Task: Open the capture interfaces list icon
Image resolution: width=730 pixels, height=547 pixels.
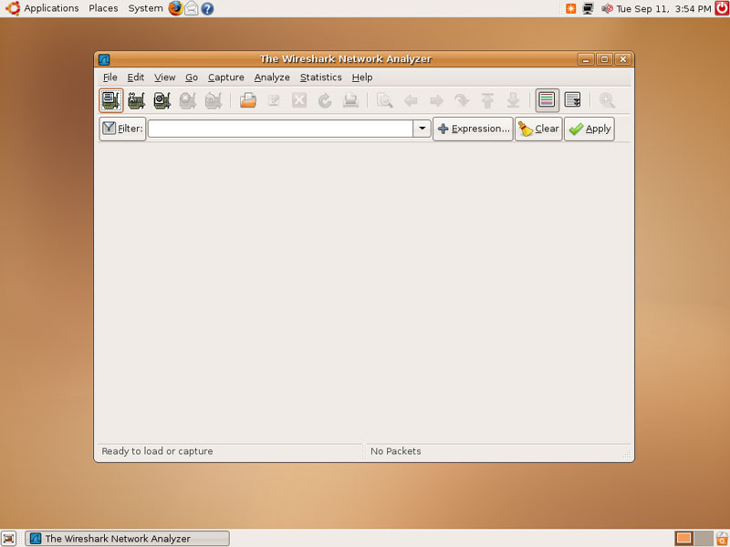Action: click(110, 100)
